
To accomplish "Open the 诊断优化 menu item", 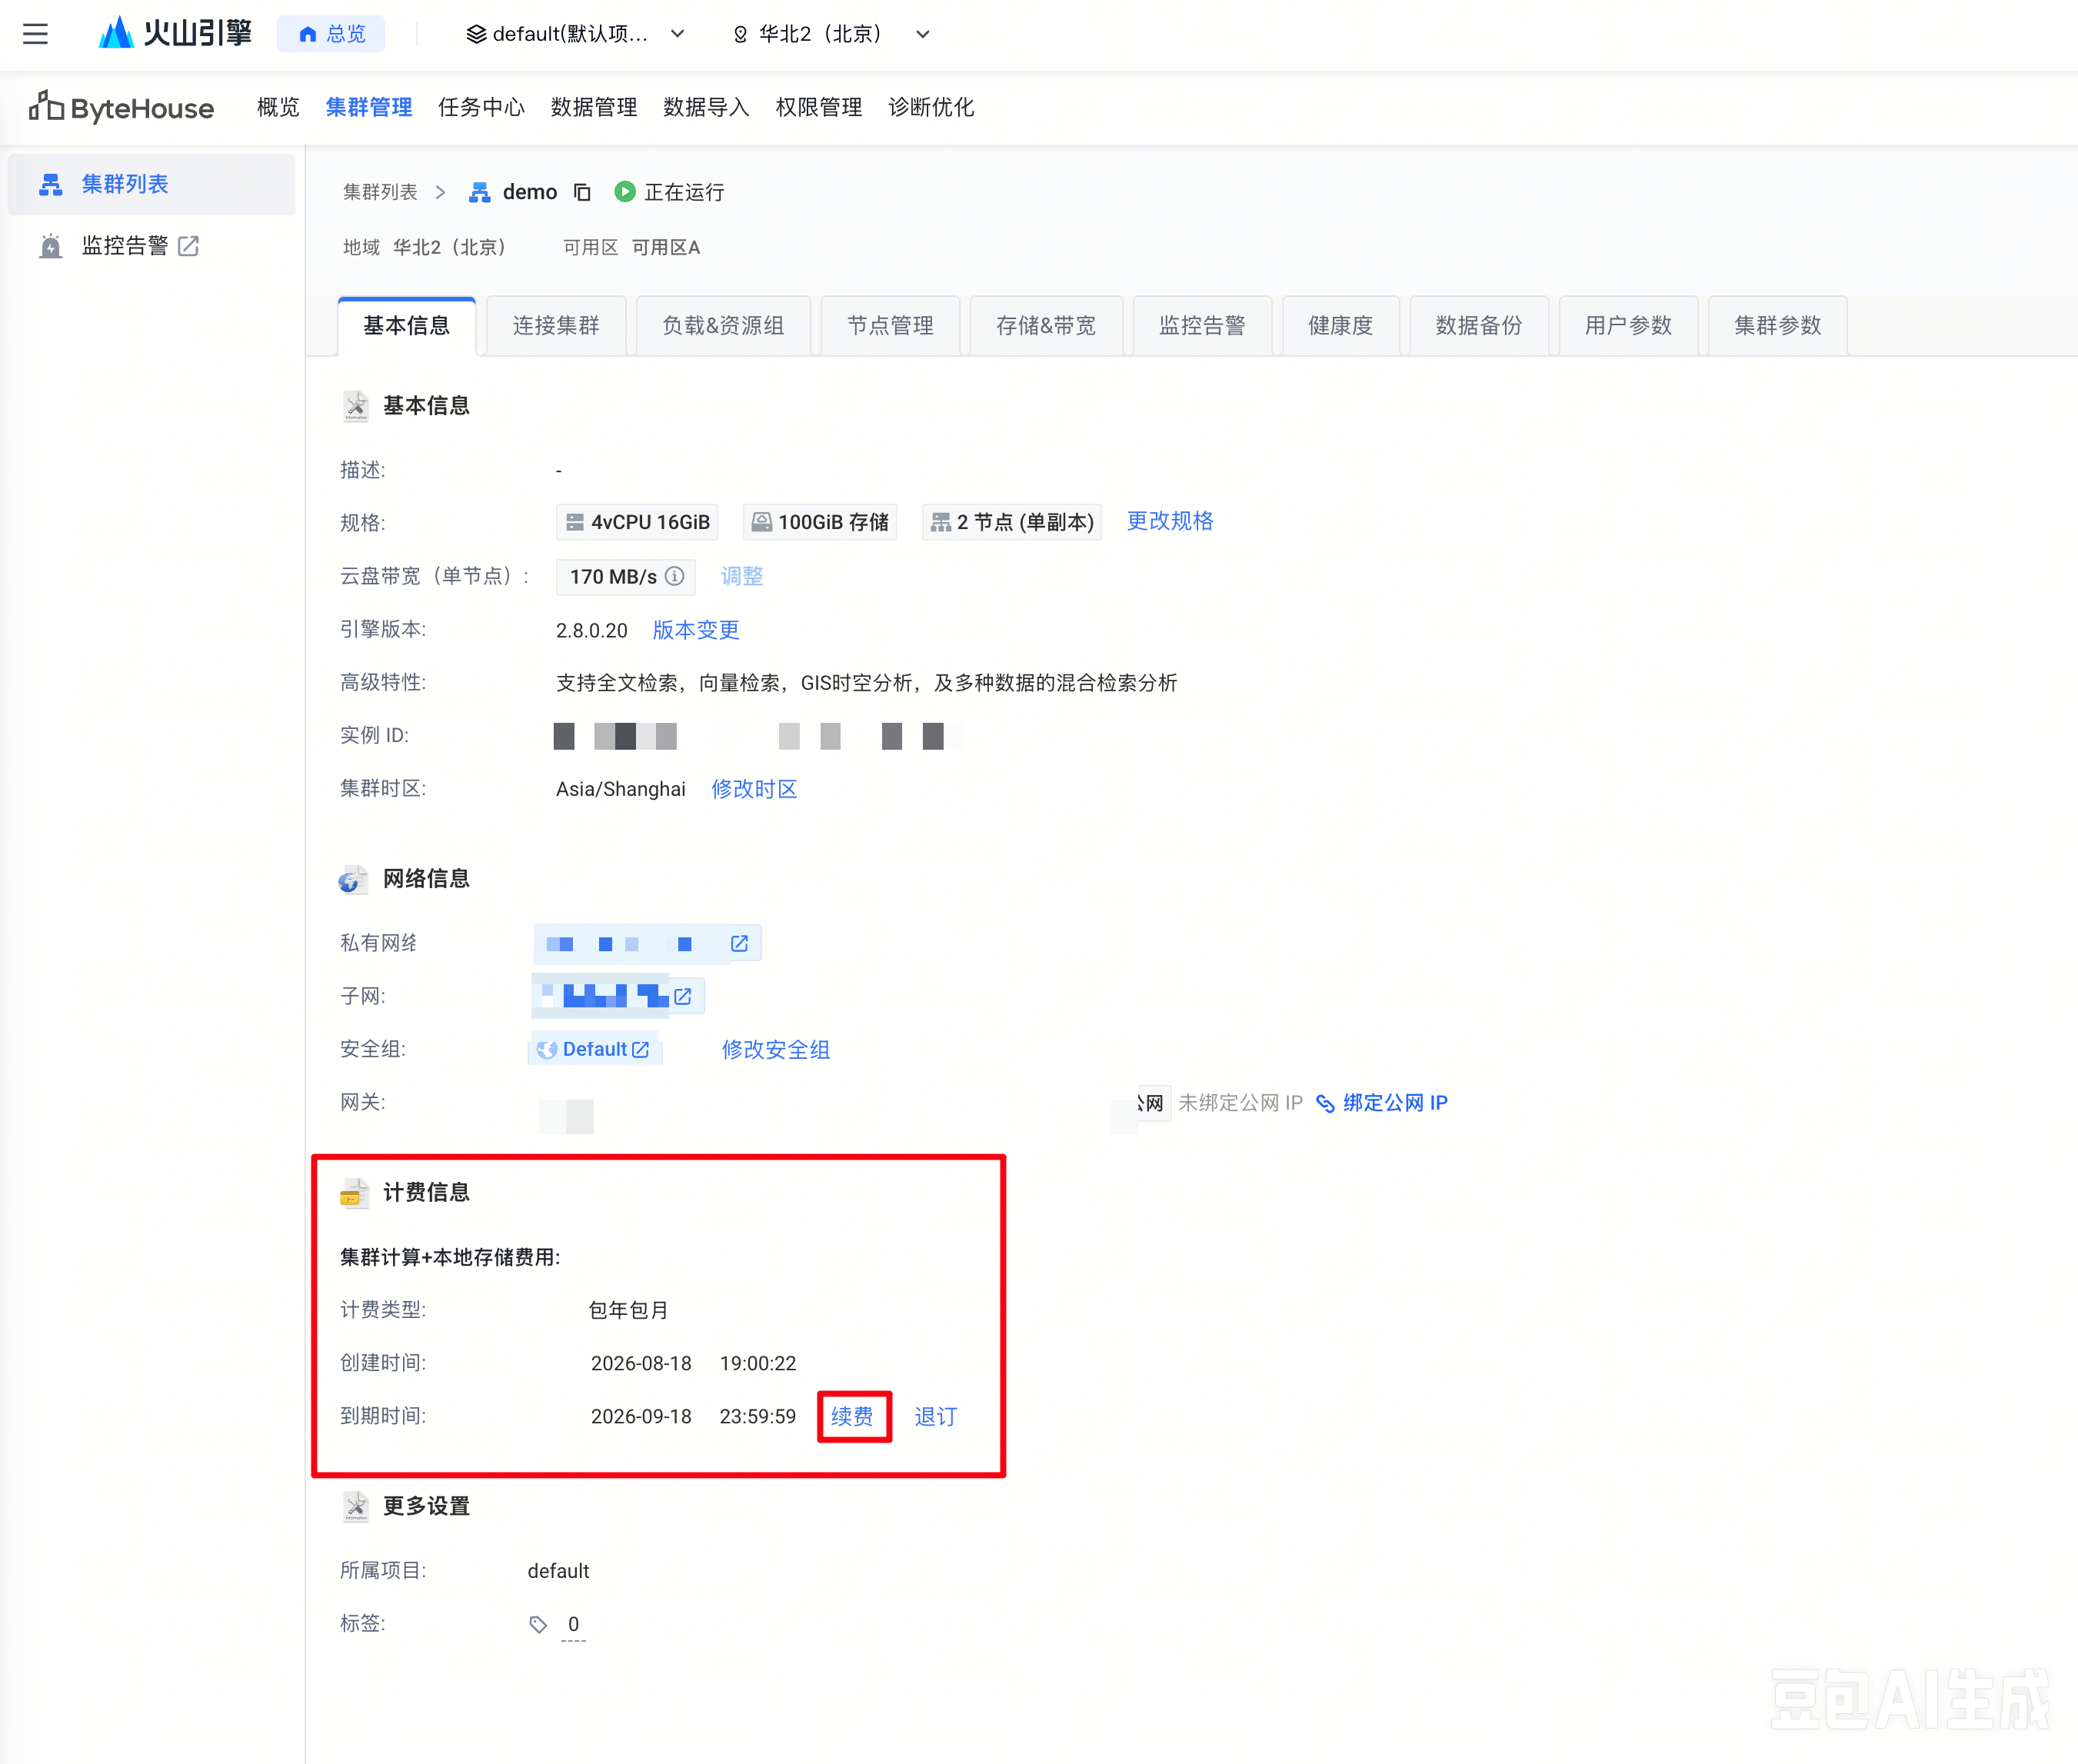I will (931, 107).
